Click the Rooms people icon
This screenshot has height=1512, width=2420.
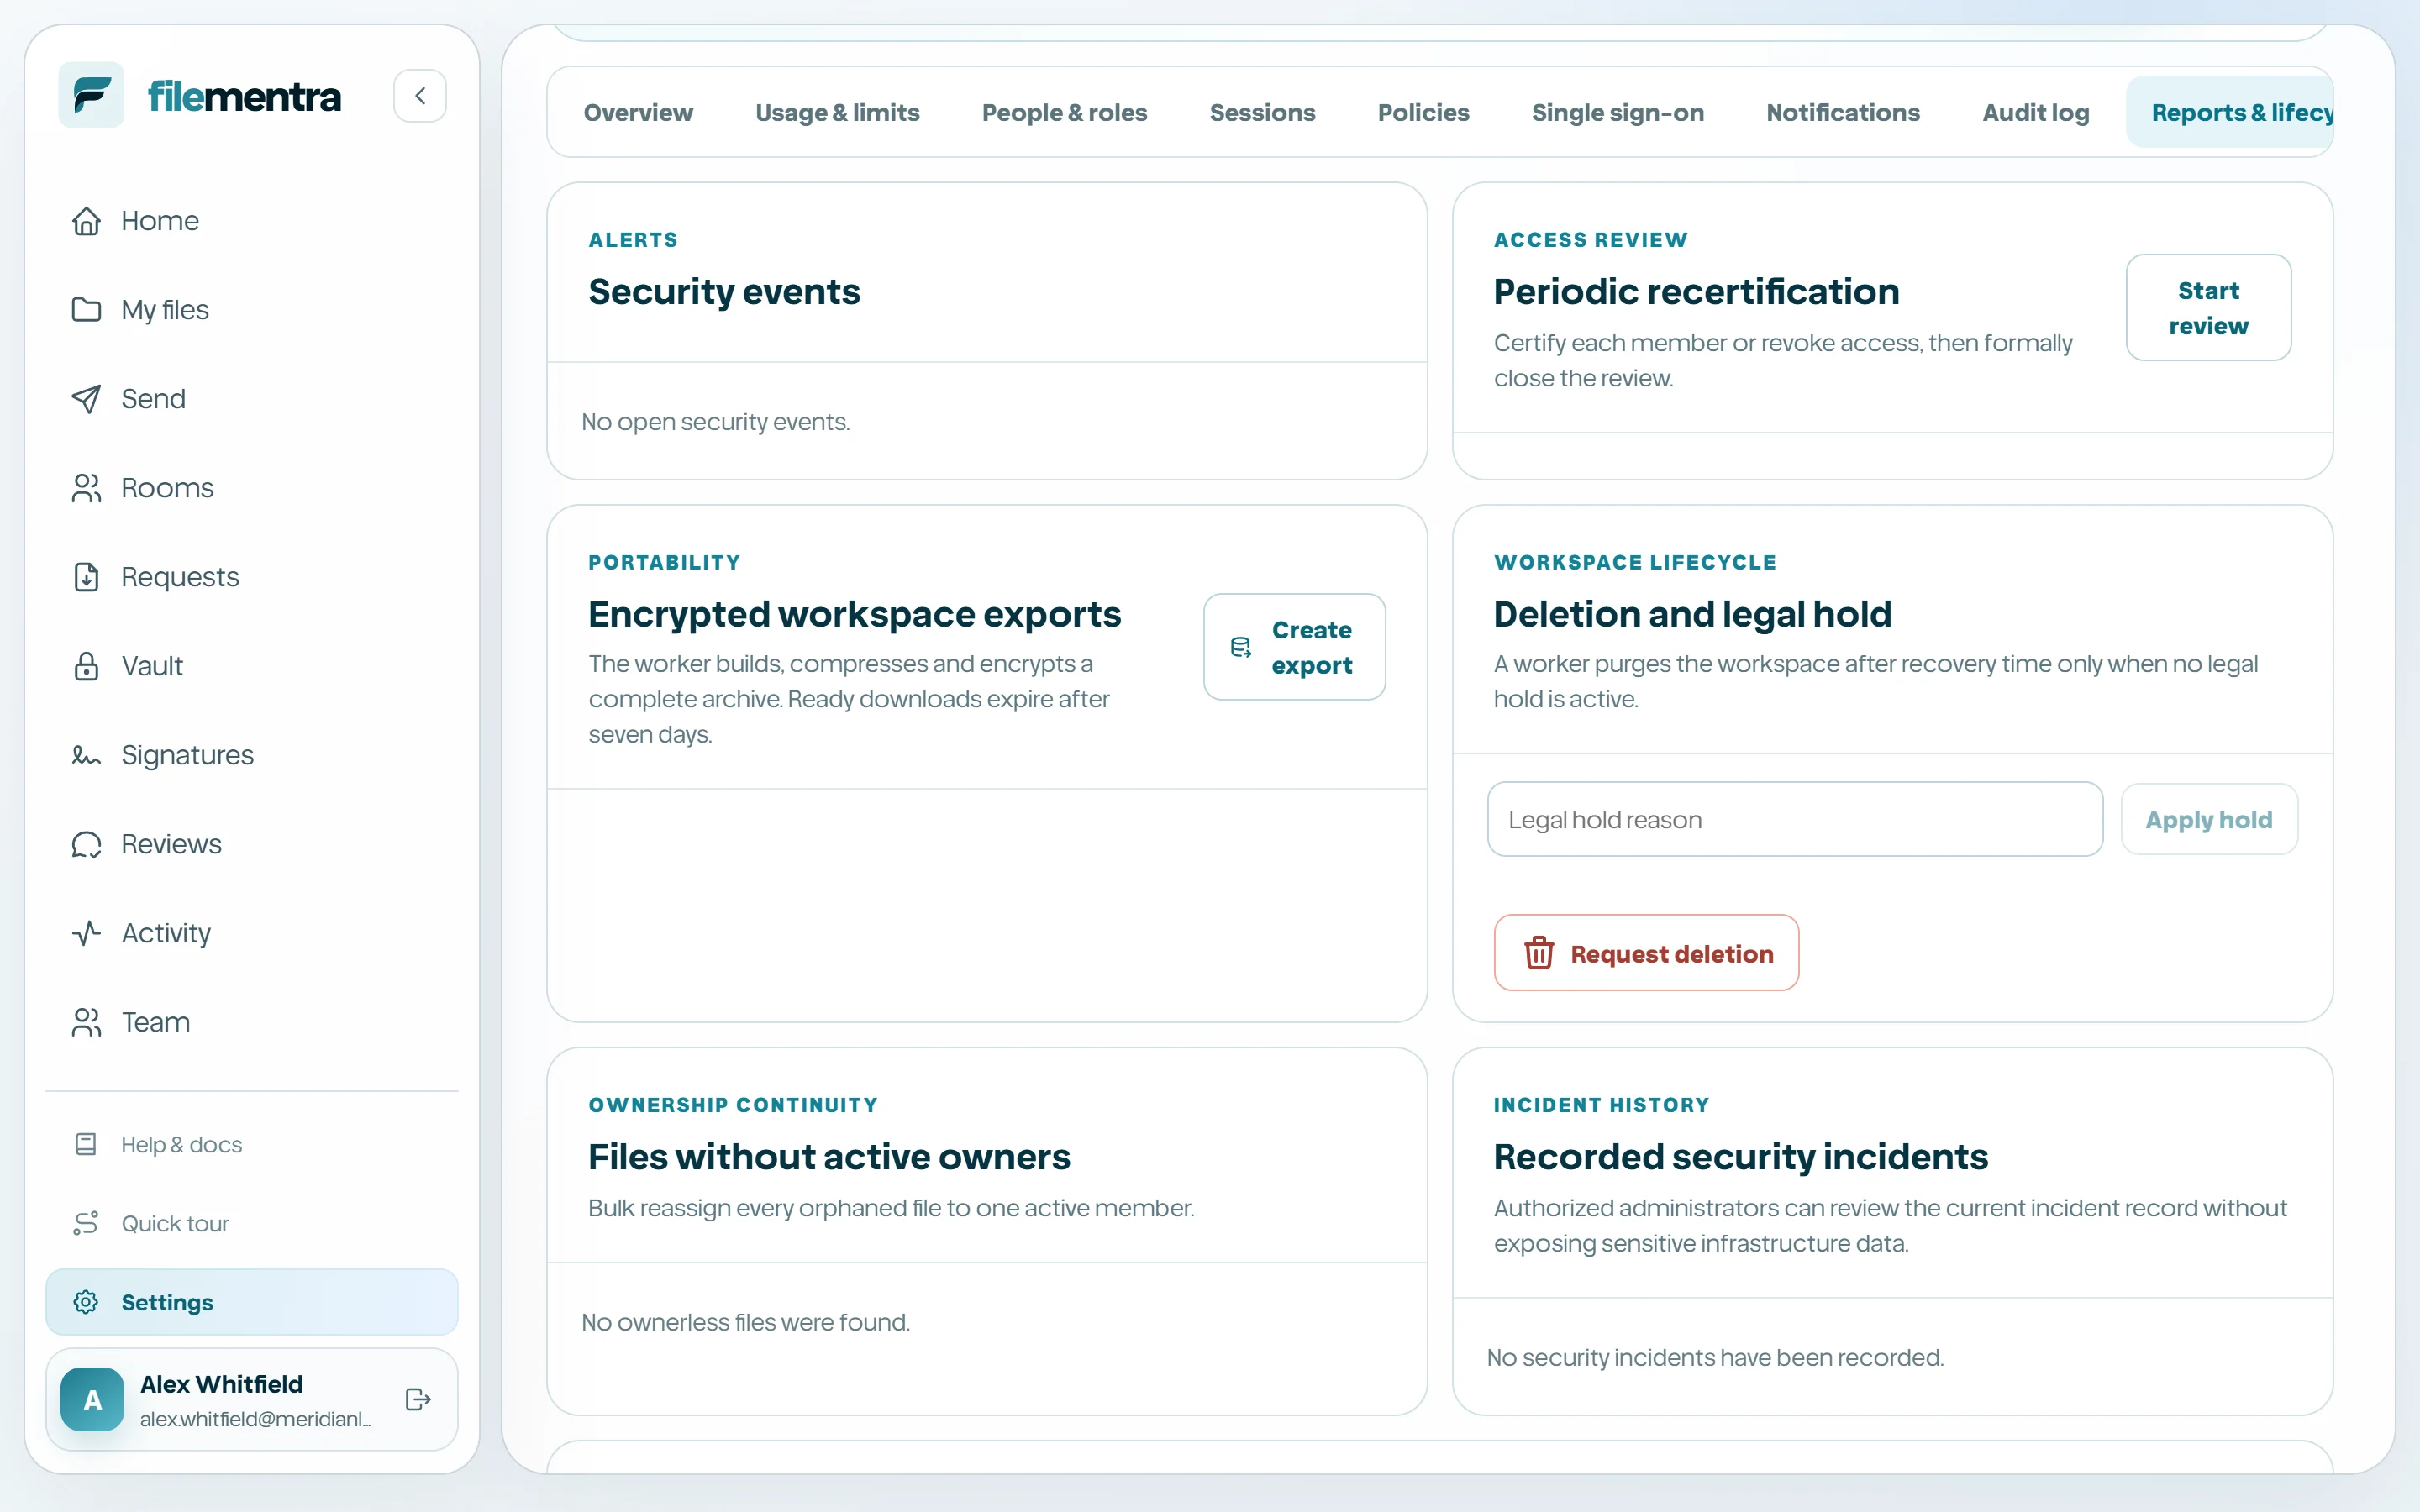click(x=86, y=488)
